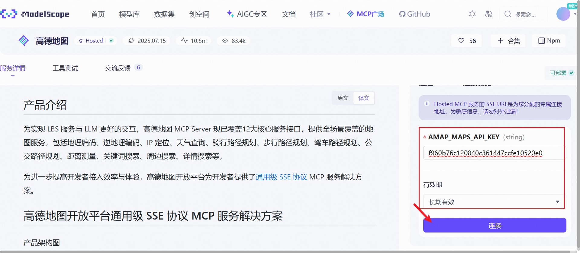The image size is (580, 253).
Task: Click the AIGC专区 sparkle icon
Action: [x=230, y=14]
